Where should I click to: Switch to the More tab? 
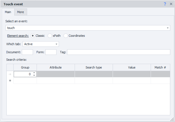pyautogui.click(x=20, y=12)
